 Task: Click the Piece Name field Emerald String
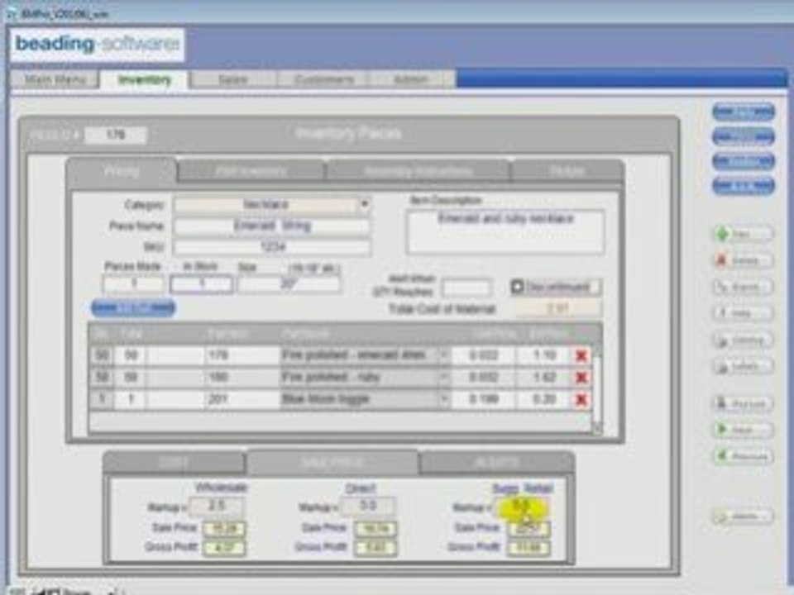pos(272,226)
